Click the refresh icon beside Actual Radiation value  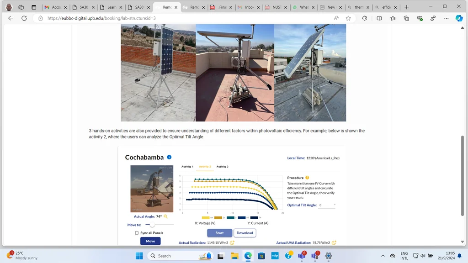232,242
